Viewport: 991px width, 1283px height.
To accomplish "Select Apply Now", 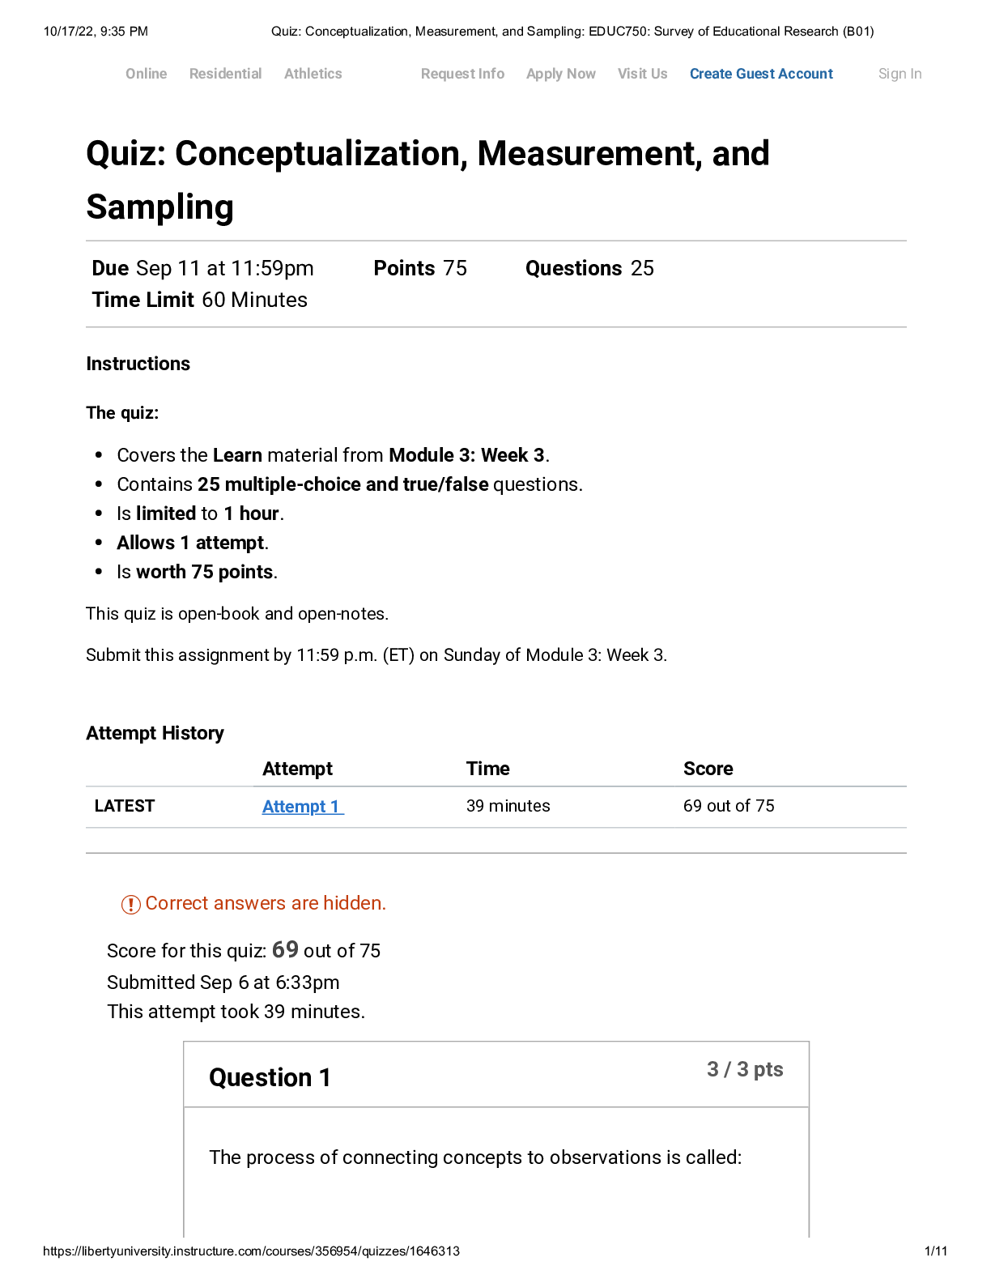I will coord(560,74).
